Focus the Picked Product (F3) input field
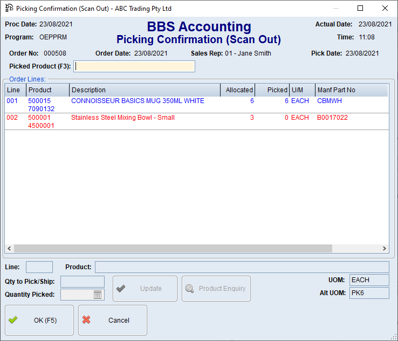The image size is (398, 341). click(x=135, y=66)
